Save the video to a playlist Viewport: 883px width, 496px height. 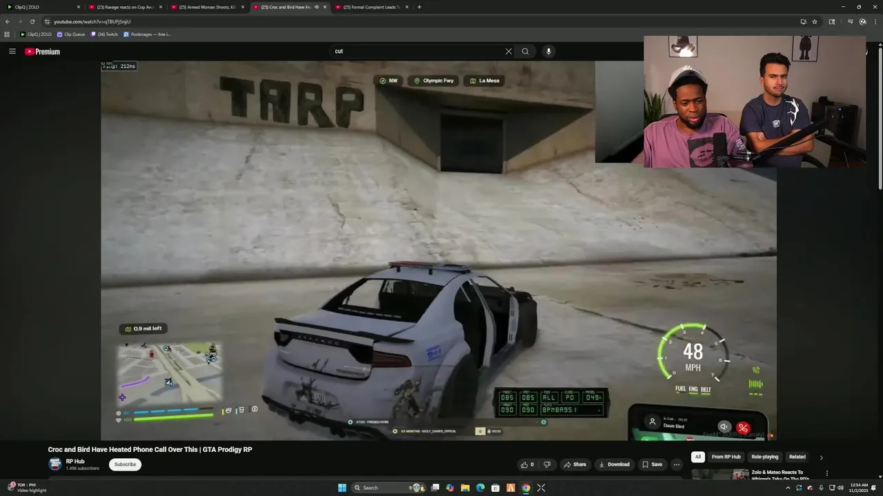click(x=651, y=464)
